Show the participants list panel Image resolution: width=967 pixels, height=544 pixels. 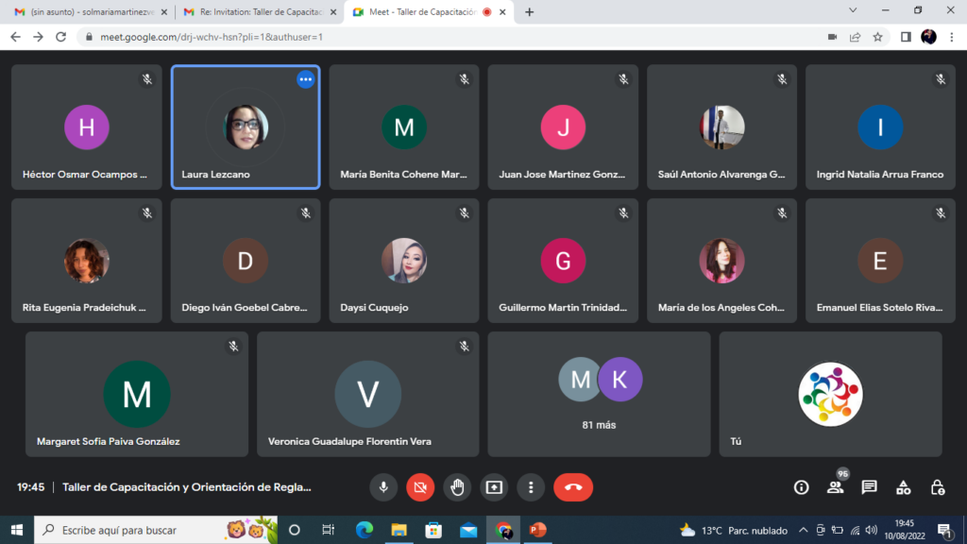(835, 487)
